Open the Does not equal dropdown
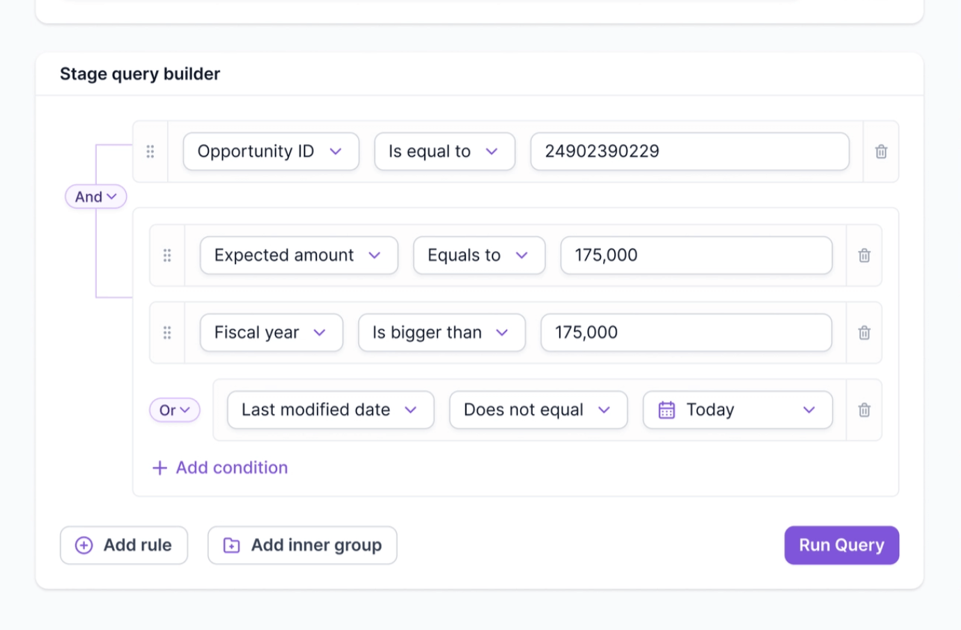 point(538,410)
